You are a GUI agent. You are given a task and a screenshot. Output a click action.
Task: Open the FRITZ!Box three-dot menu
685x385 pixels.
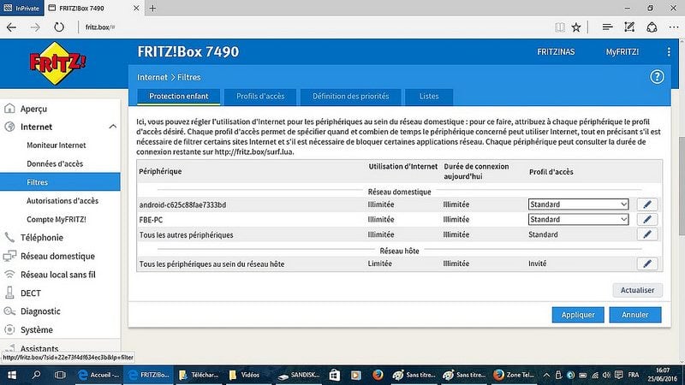click(x=669, y=52)
